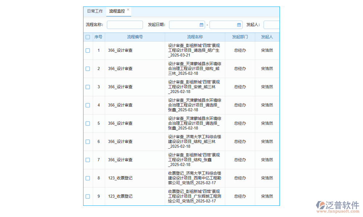The height and width of the screenshot is (217, 363).
Task: Select row 9 收票登记 entry
Action: click(x=87, y=196)
